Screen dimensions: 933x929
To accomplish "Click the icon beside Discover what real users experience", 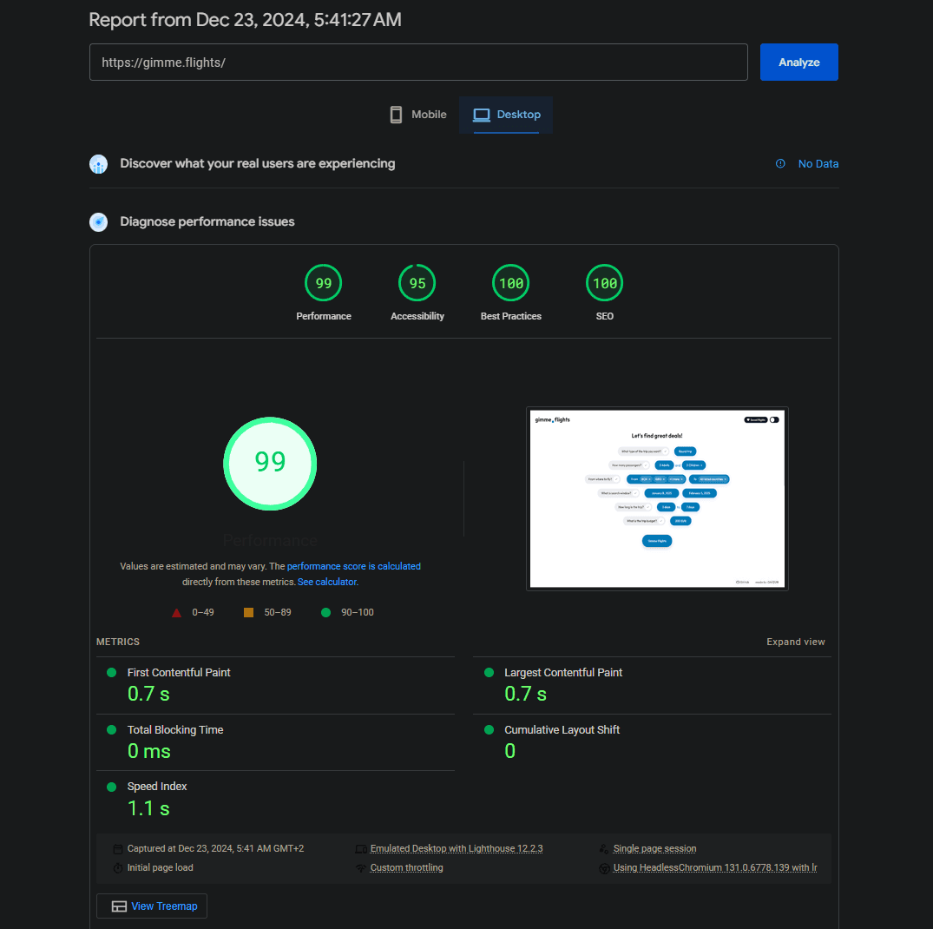I will pos(99,164).
